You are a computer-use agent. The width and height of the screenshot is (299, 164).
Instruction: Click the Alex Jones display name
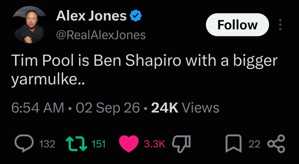[91, 16]
